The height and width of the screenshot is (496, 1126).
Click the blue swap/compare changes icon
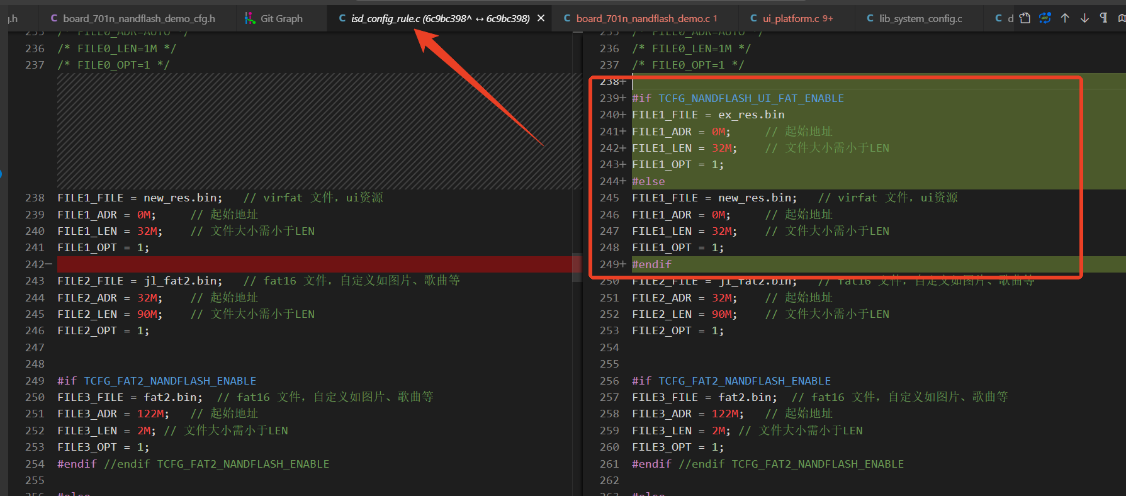(x=1045, y=18)
